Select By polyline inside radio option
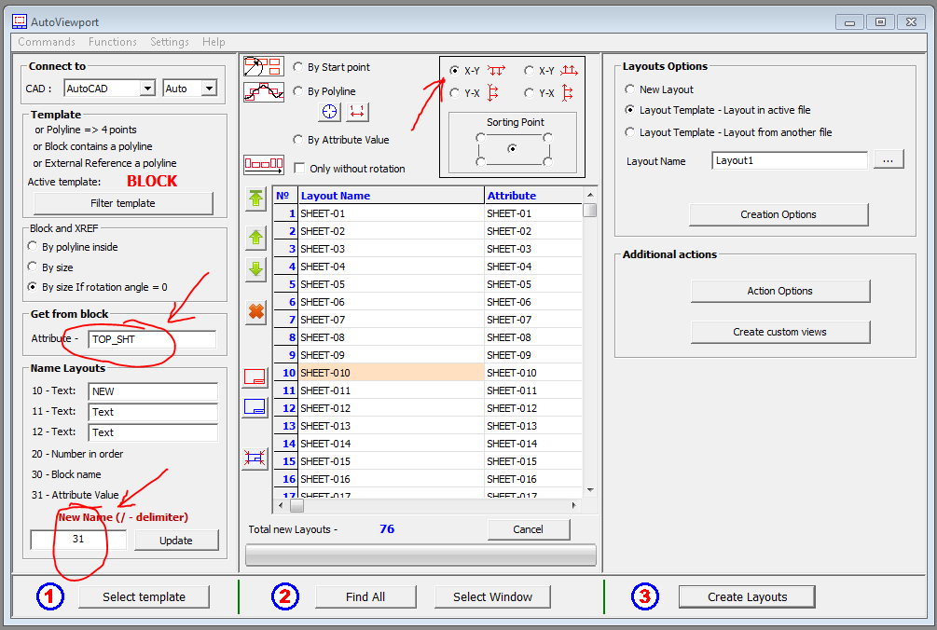Screen dimensions: 937x630 click(34, 247)
